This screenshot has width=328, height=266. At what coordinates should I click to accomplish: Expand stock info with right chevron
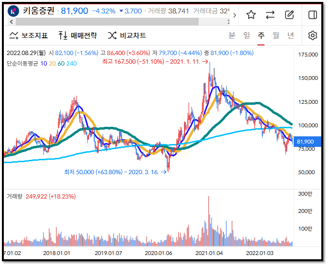234,15
